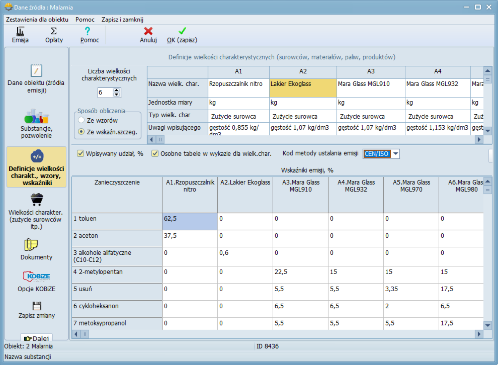Decrease Liczba wielkości charakterystycznych with down arrow

[x=116, y=95]
